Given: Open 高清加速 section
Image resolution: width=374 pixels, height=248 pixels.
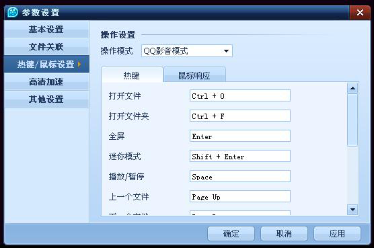Looking at the screenshot, I should (x=46, y=82).
